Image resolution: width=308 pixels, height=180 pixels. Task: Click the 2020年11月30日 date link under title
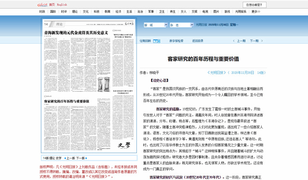(x=242, y=72)
